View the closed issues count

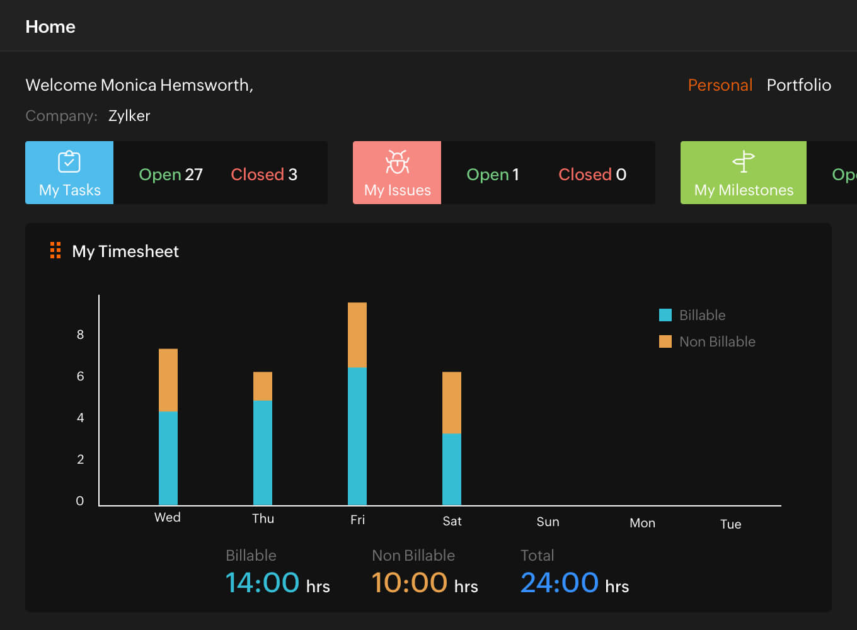click(592, 175)
